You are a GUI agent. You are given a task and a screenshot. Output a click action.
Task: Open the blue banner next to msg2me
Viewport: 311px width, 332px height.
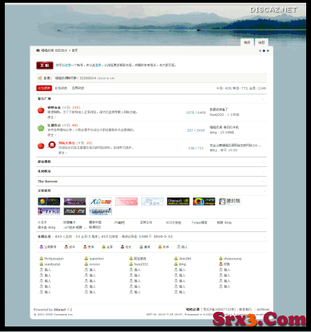[101, 211]
